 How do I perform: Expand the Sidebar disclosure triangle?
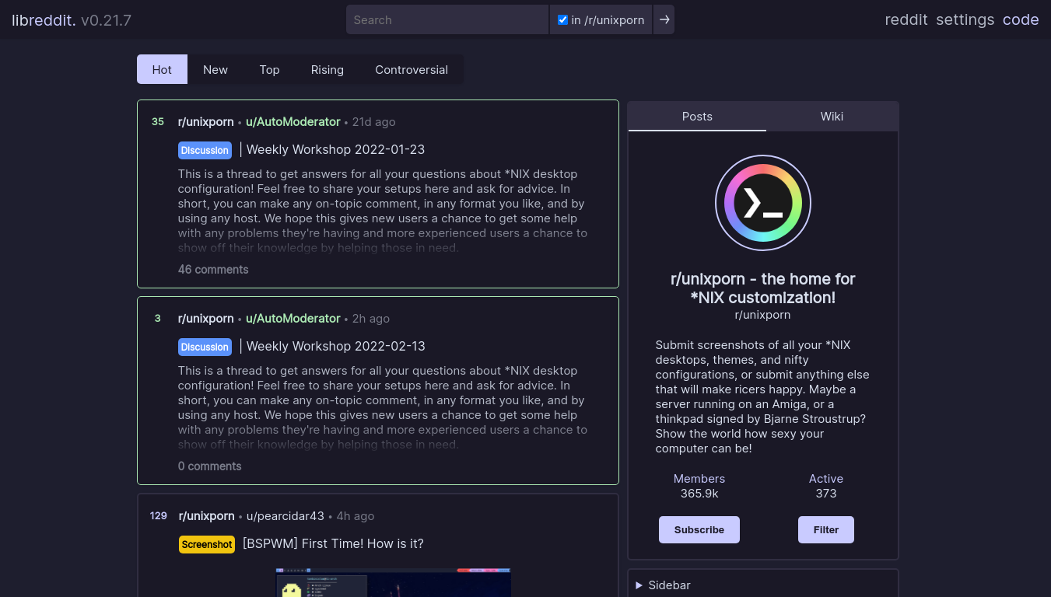coord(639,585)
